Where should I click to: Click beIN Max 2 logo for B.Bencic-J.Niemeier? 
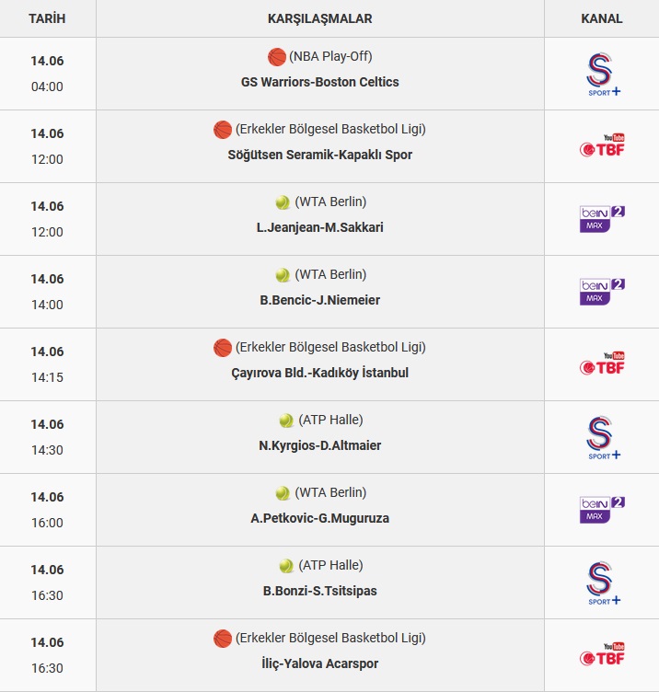coord(602,292)
